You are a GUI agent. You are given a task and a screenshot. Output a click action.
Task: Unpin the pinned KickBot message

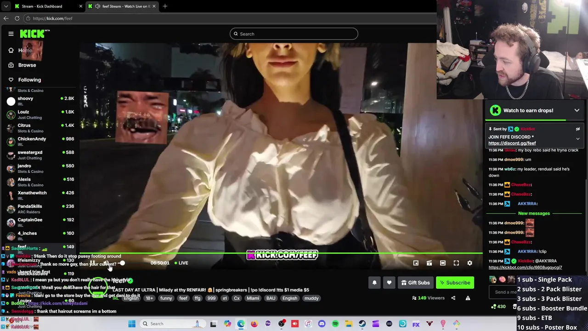click(577, 129)
